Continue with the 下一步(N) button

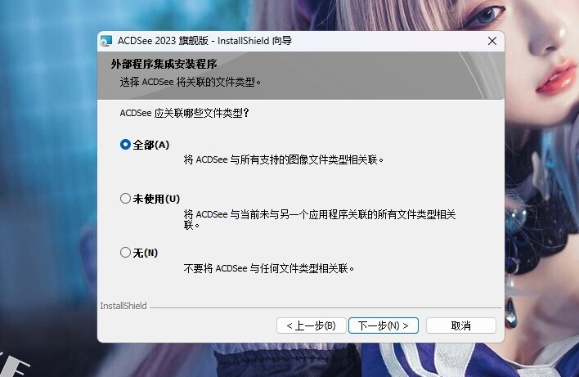tap(384, 325)
